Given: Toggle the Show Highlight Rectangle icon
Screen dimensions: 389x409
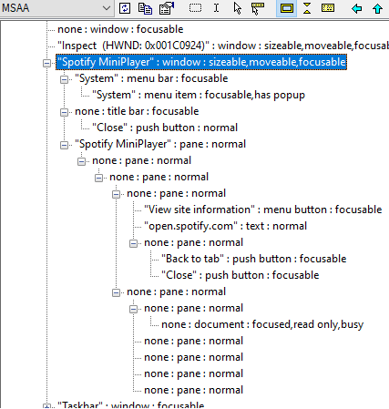Looking at the screenshot, I should [287, 8].
